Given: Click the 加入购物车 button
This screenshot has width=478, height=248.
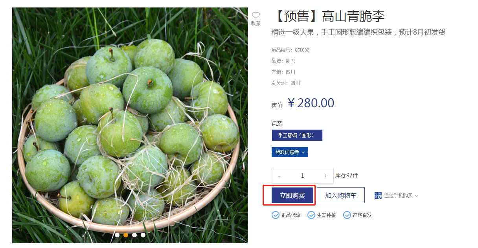Looking at the screenshot, I should [341, 195].
